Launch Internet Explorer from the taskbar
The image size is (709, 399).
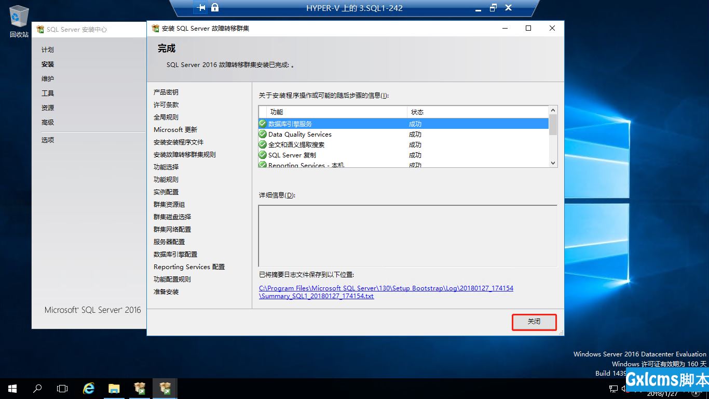[x=89, y=388]
